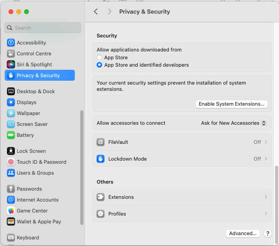The image size is (279, 246).
Task: Click the settings Search field
Action: pos(43,28)
